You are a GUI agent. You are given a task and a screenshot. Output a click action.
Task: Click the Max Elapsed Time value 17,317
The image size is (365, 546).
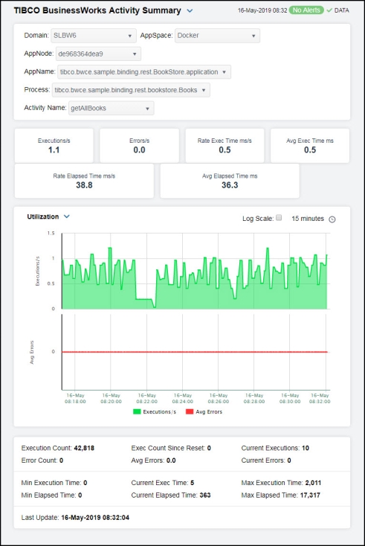(x=309, y=495)
